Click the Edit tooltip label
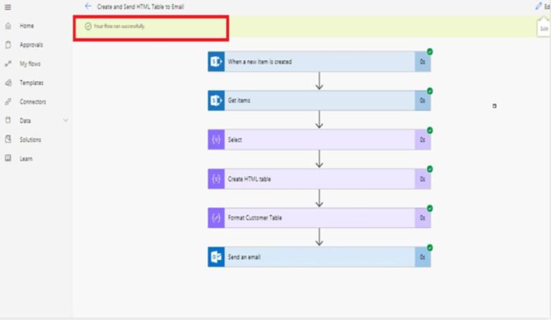Viewport: 551px width, 320px height. click(x=544, y=29)
